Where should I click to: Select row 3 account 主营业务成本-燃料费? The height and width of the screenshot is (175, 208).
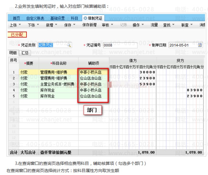click(x=58, y=84)
